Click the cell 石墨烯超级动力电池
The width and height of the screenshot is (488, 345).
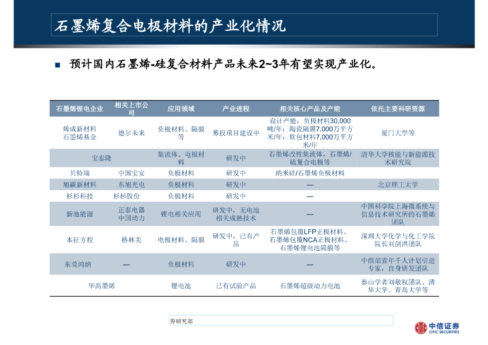(x=310, y=285)
